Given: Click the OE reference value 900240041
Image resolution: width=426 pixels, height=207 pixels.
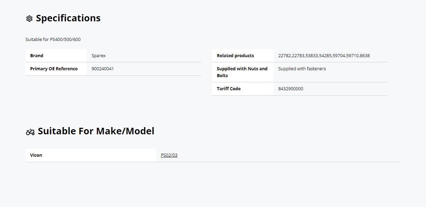Looking at the screenshot, I should [x=103, y=69].
